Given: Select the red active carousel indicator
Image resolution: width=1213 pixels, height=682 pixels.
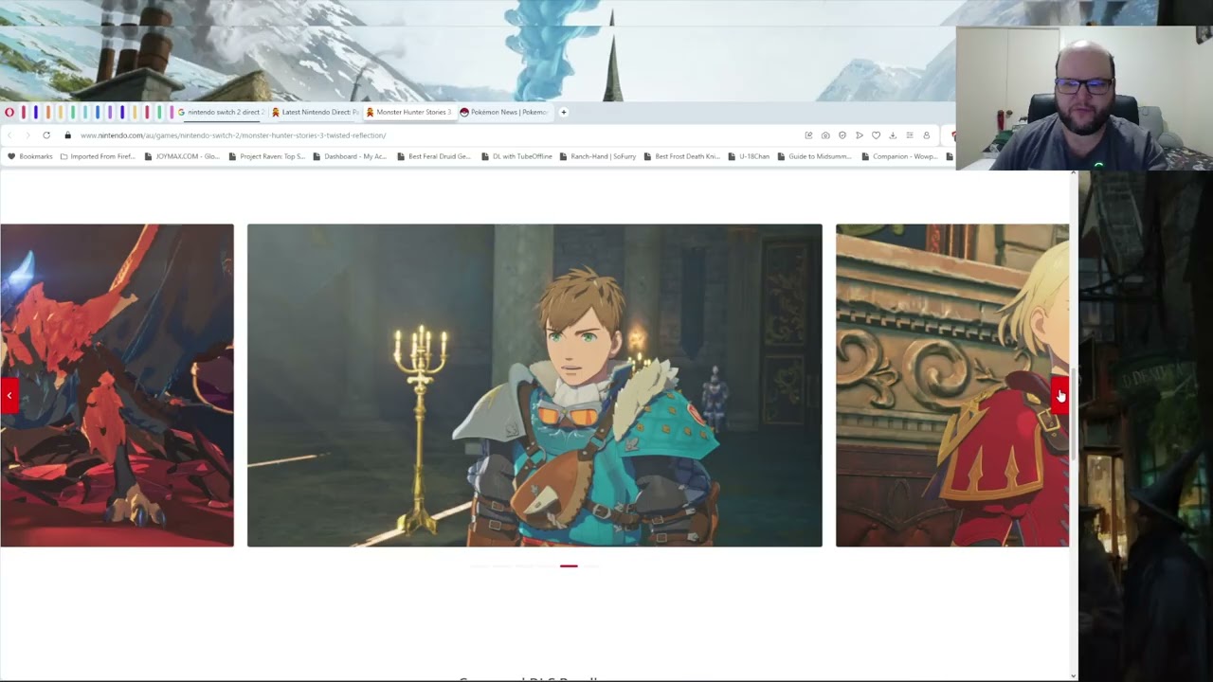Looking at the screenshot, I should pos(569,565).
